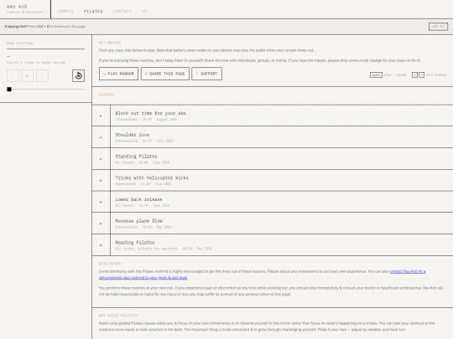The image size is (453, 339).
Task: Open the contact Ras Koš personalised class link
Action: 262,275
